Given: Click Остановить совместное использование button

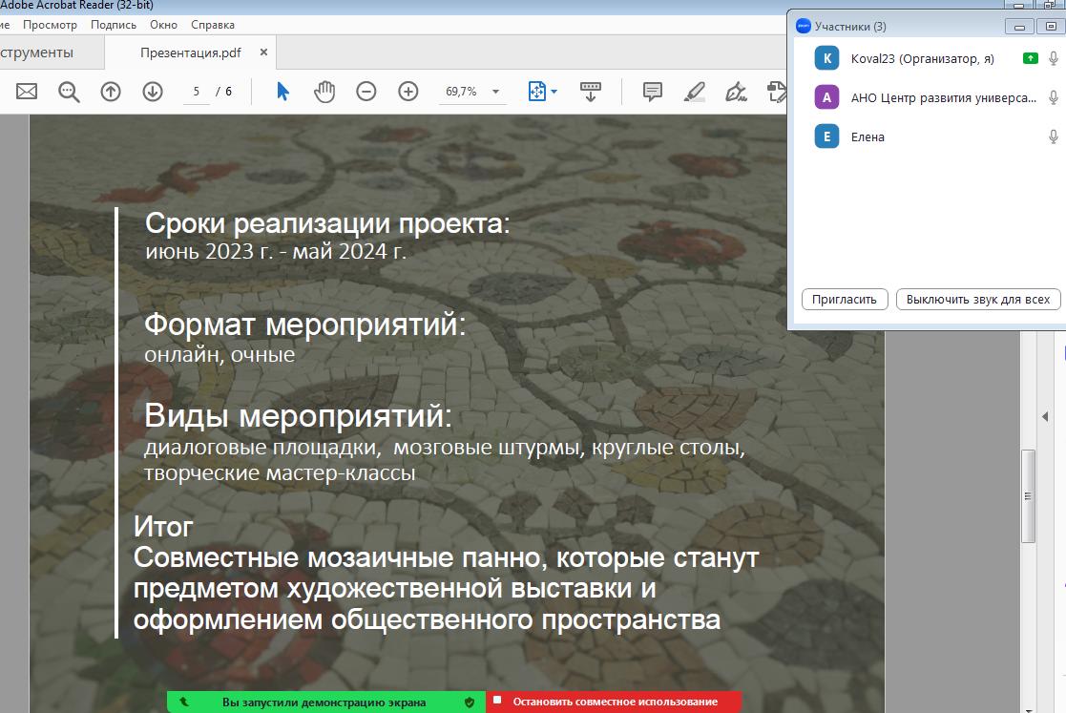Looking at the screenshot, I should tap(614, 703).
